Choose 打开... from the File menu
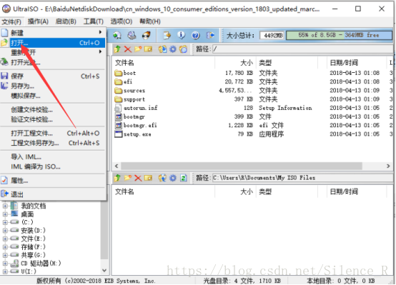Image resolution: width=396 pixels, height=285 pixels. click(x=53, y=43)
